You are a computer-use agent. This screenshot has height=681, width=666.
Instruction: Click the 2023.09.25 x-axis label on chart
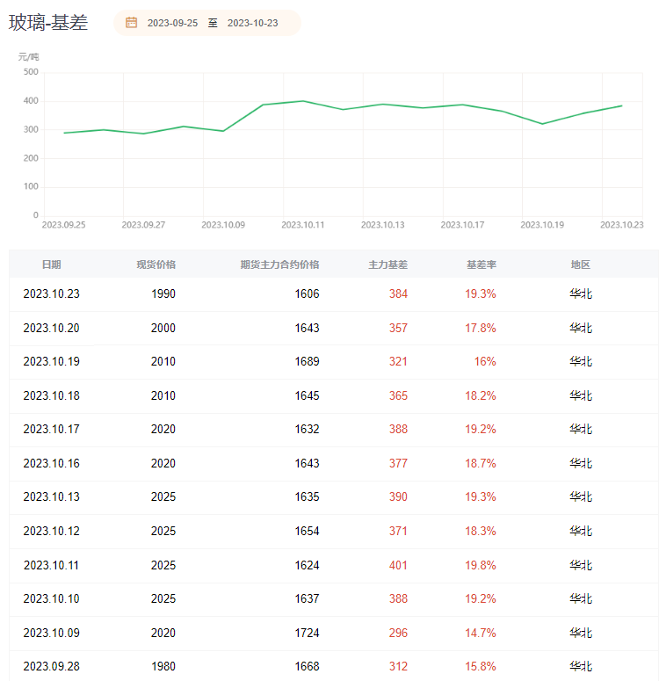[63, 225]
